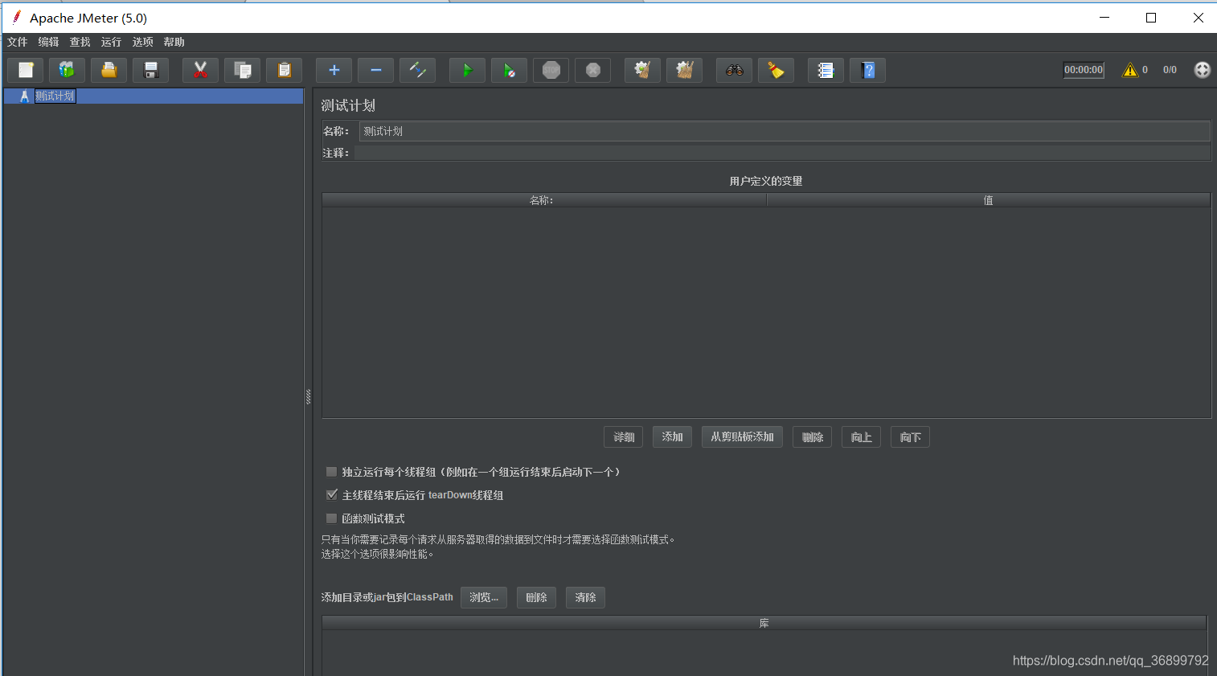
Task: Click 删除 button beside 浏览
Action: (x=536, y=597)
